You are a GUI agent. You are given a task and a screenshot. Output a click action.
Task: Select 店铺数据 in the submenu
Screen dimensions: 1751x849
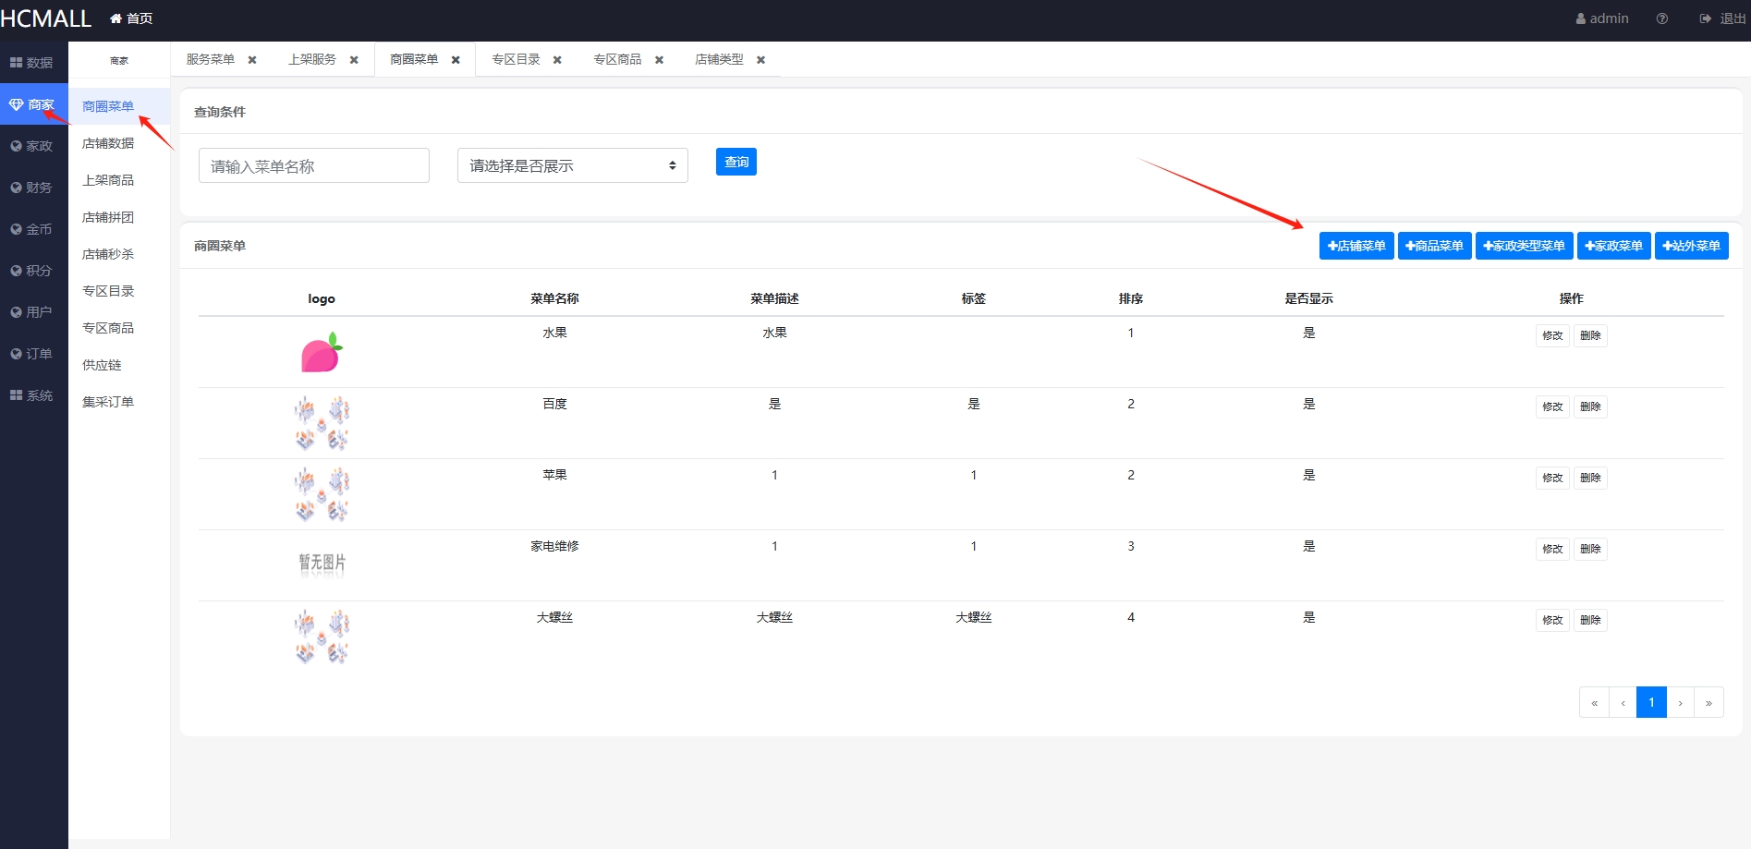(119, 143)
